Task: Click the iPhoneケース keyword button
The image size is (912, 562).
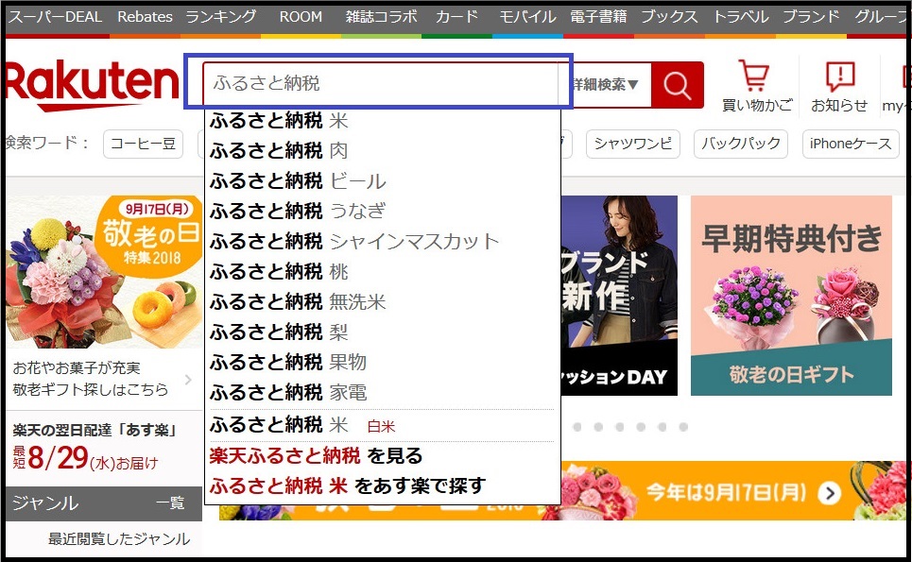Action: (x=851, y=144)
